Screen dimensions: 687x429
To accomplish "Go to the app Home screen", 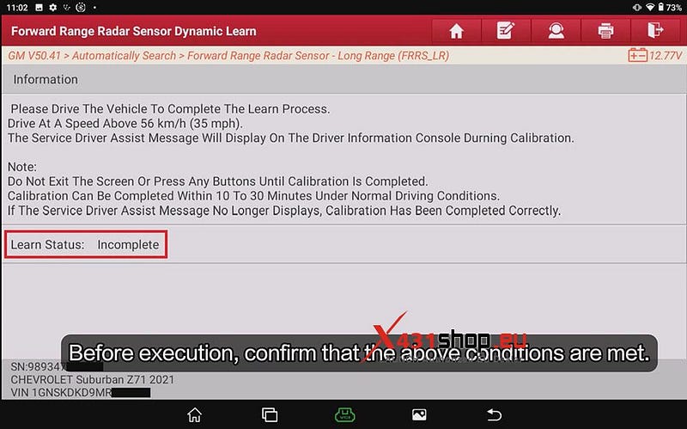I will (x=456, y=31).
